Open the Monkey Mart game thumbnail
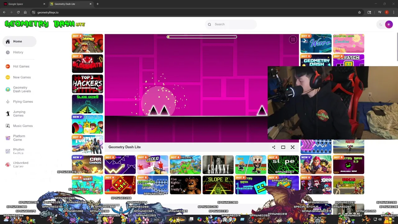Screen dimensions: 398x224 pos(87,185)
